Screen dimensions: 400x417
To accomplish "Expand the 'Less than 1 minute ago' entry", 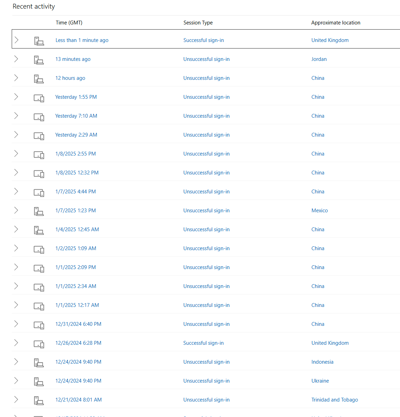I will point(16,40).
